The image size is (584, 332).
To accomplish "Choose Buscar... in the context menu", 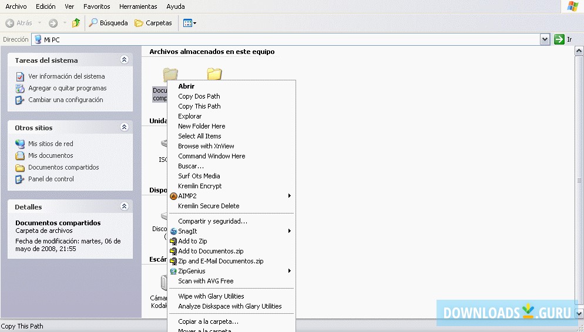I will [x=231, y=166].
